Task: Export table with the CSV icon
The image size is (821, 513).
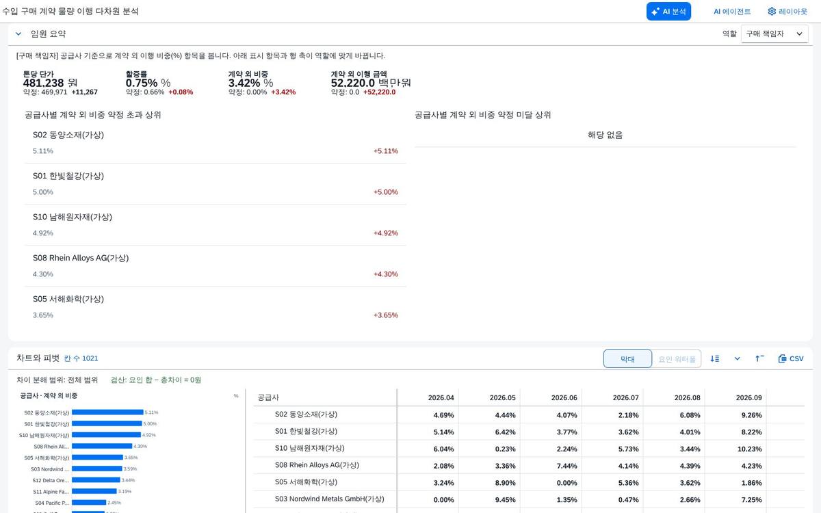Action: [791, 358]
